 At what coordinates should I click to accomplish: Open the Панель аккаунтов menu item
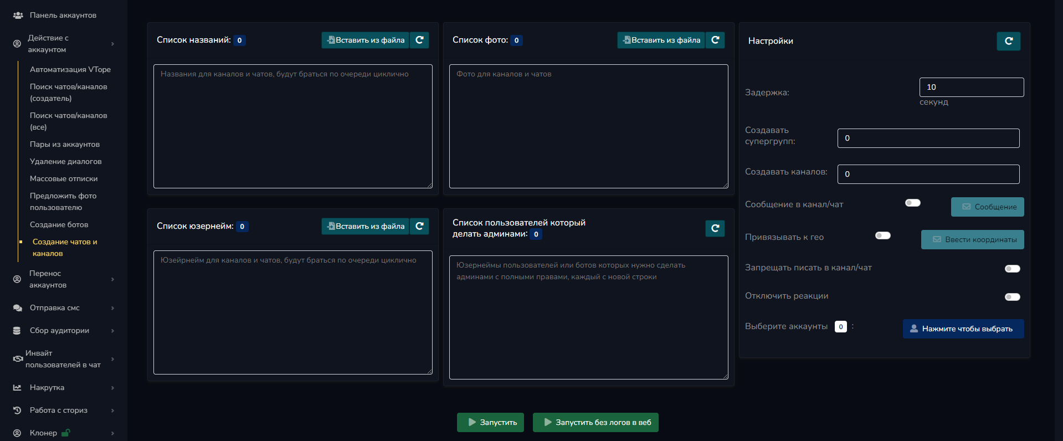pos(63,16)
